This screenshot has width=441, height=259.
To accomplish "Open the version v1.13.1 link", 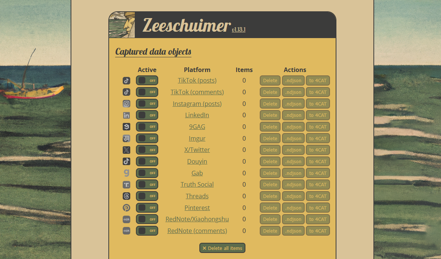I will point(239,30).
